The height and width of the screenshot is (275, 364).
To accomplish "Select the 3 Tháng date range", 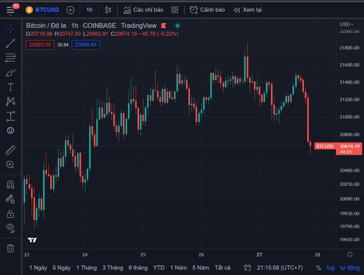I will point(113,268).
